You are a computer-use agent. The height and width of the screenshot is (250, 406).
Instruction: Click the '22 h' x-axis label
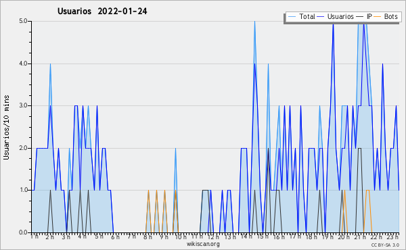pos(376,237)
